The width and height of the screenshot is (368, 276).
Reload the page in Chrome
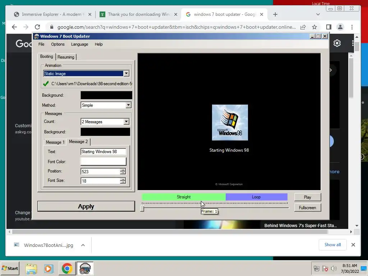click(37, 27)
